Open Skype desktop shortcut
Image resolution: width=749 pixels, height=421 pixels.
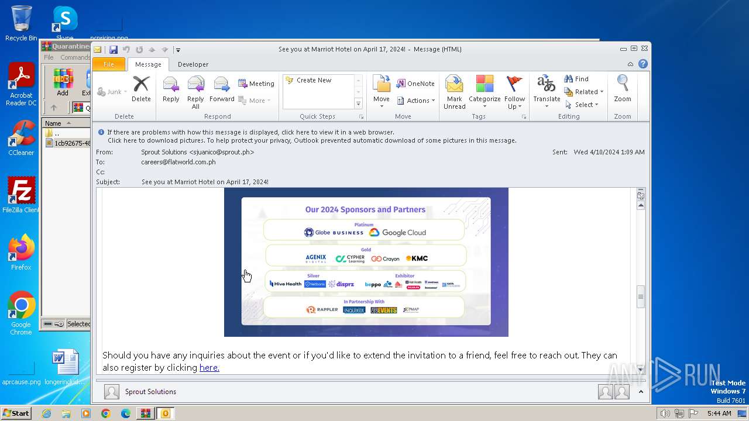click(64, 23)
